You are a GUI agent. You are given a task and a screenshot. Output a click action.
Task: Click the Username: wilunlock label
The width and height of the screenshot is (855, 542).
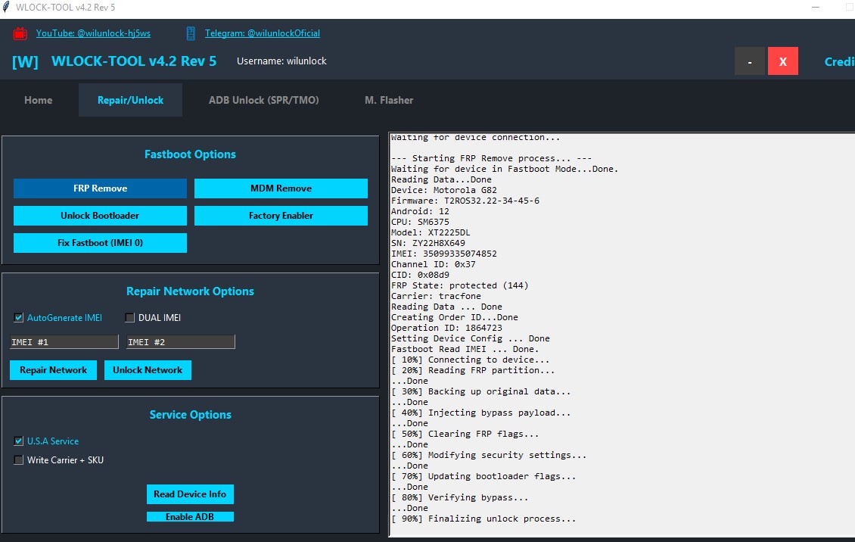point(281,61)
